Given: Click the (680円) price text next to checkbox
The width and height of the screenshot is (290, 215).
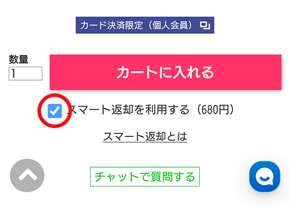Looking at the screenshot, I should click(x=215, y=110).
